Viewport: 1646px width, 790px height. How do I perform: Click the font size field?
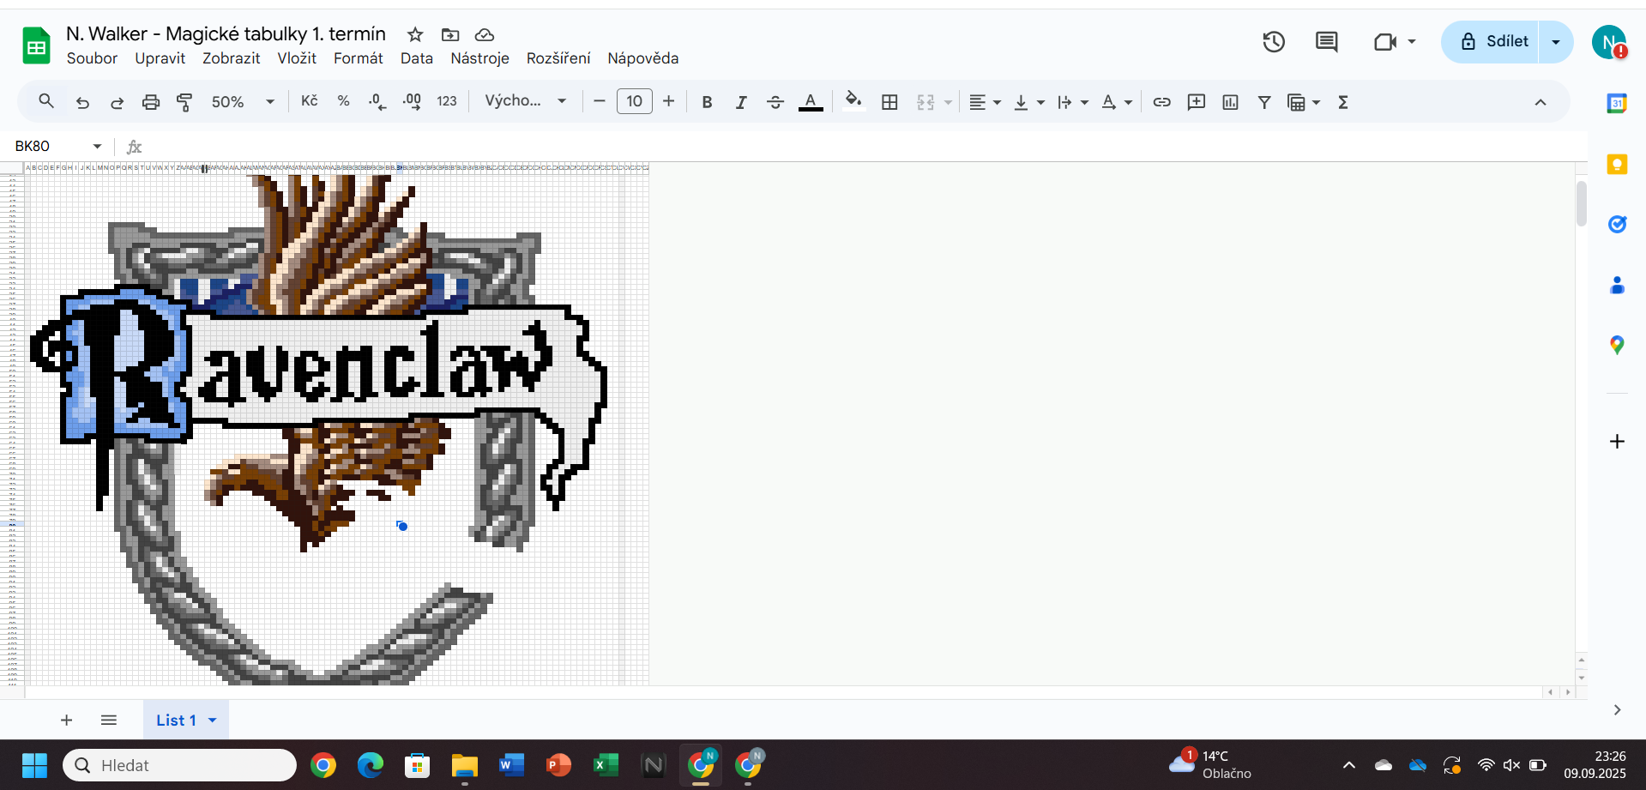(x=635, y=101)
